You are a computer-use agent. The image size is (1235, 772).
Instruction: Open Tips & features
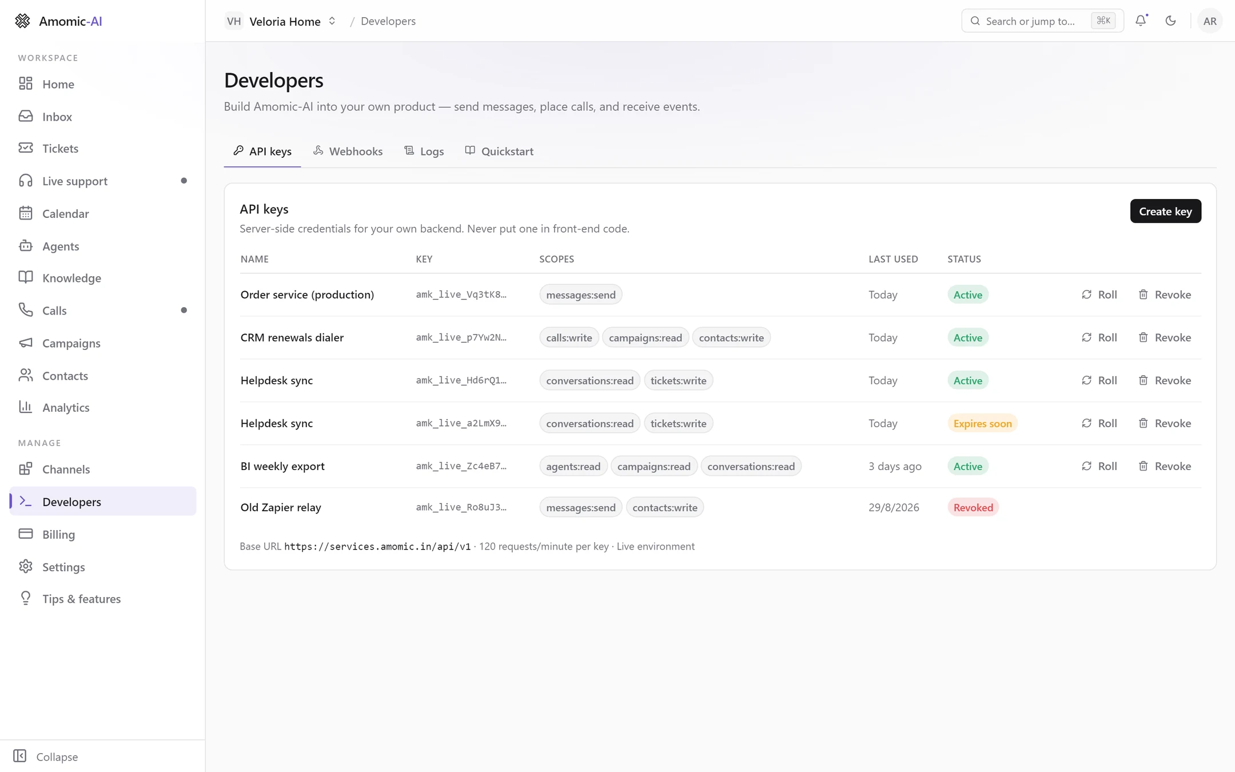[x=103, y=599]
